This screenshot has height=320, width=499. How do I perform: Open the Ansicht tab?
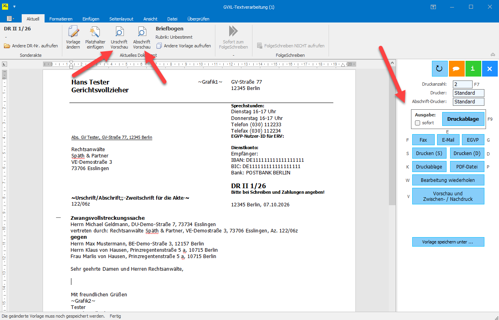click(x=150, y=19)
